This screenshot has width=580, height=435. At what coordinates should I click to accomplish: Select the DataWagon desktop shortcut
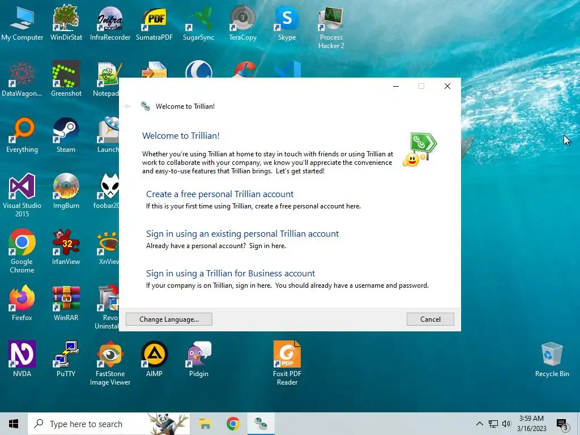pos(22,79)
